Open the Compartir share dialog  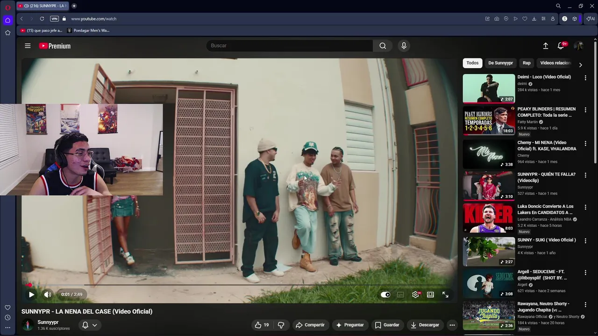coord(310,325)
